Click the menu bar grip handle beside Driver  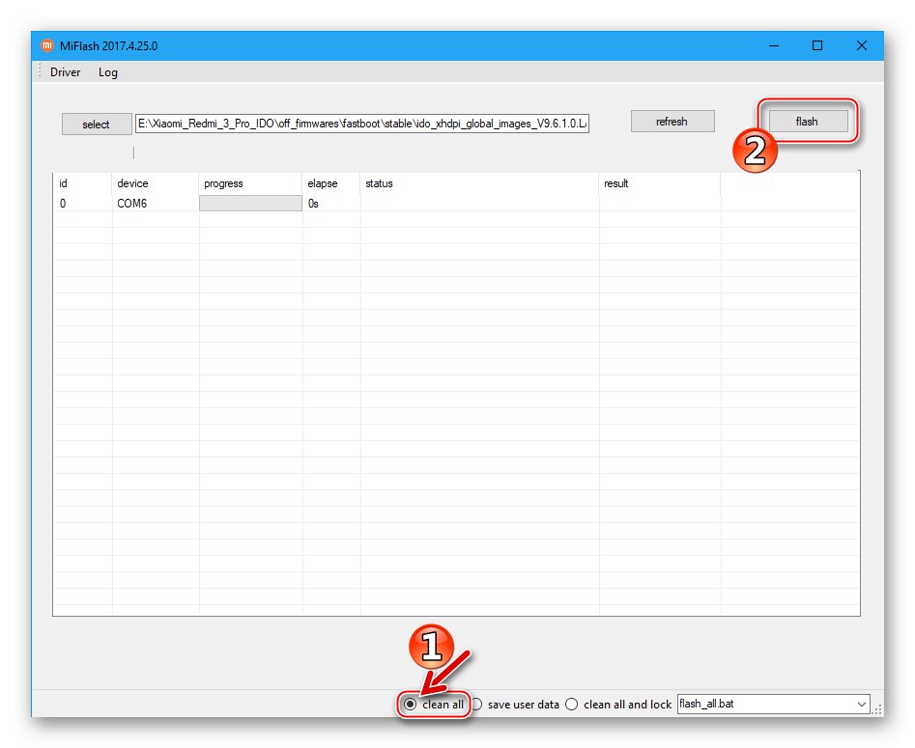coord(39,71)
